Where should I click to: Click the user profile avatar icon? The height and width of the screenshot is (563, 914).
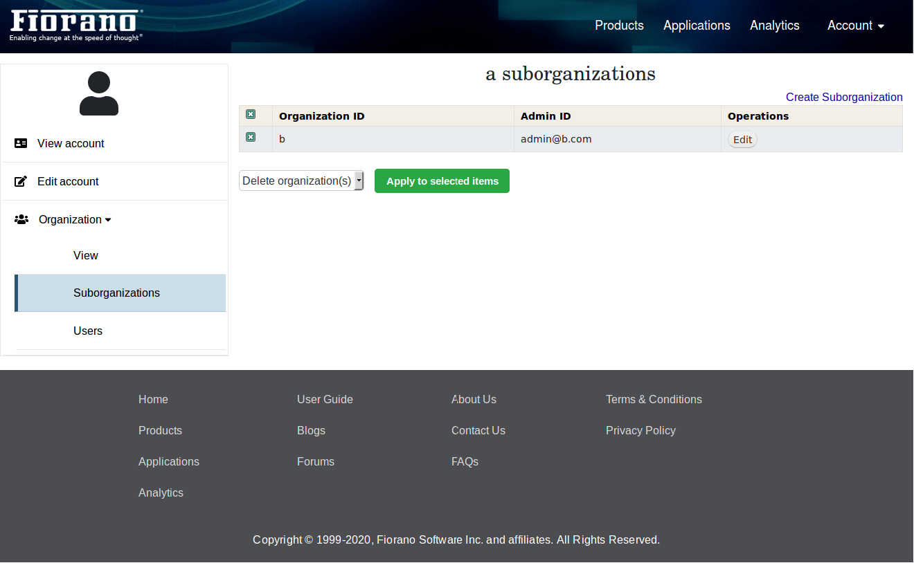99,93
